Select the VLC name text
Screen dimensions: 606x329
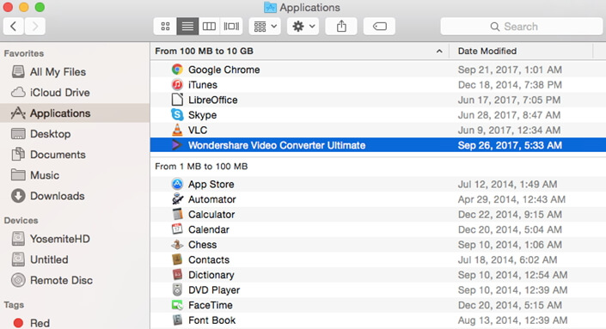pos(198,130)
